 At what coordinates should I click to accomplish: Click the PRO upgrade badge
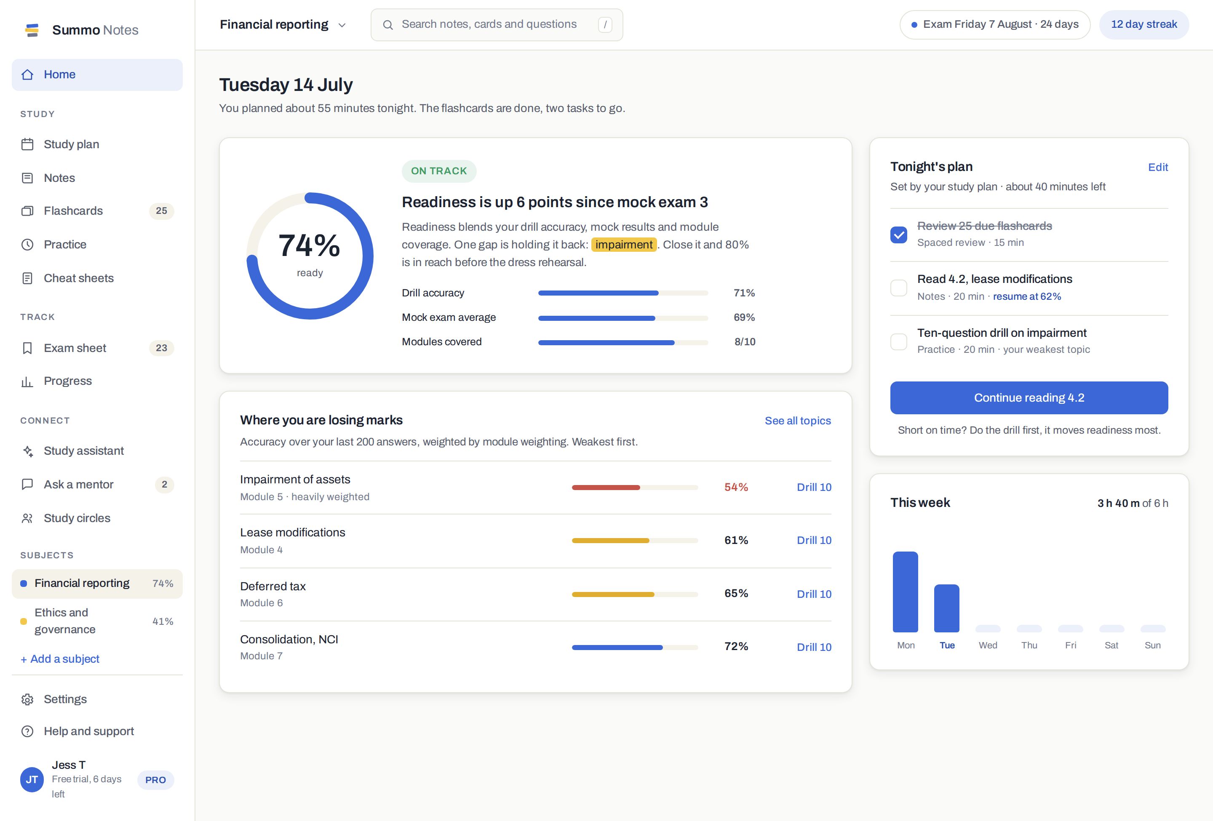tap(155, 780)
